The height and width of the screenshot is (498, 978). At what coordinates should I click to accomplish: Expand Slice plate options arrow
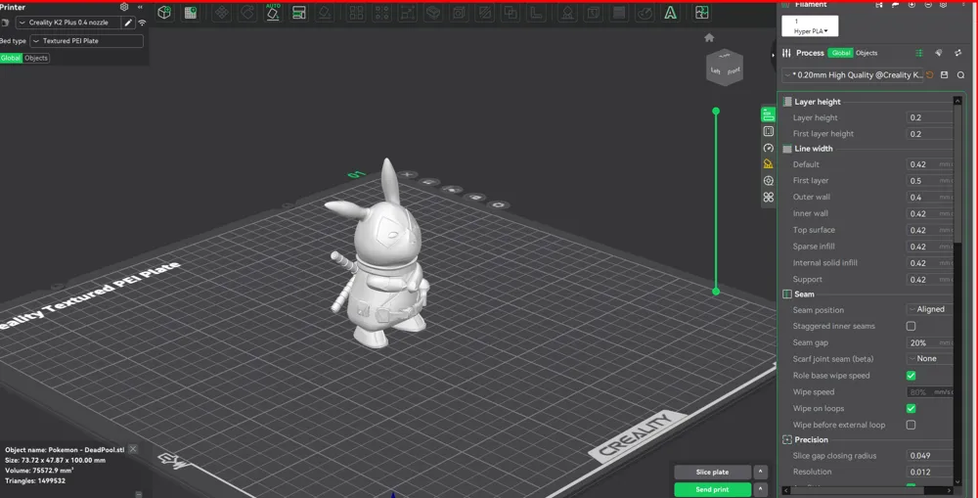tap(760, 472)
